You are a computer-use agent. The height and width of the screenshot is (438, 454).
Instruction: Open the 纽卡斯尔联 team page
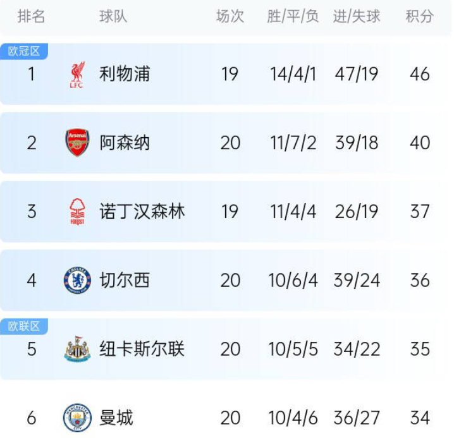[142, 349]
